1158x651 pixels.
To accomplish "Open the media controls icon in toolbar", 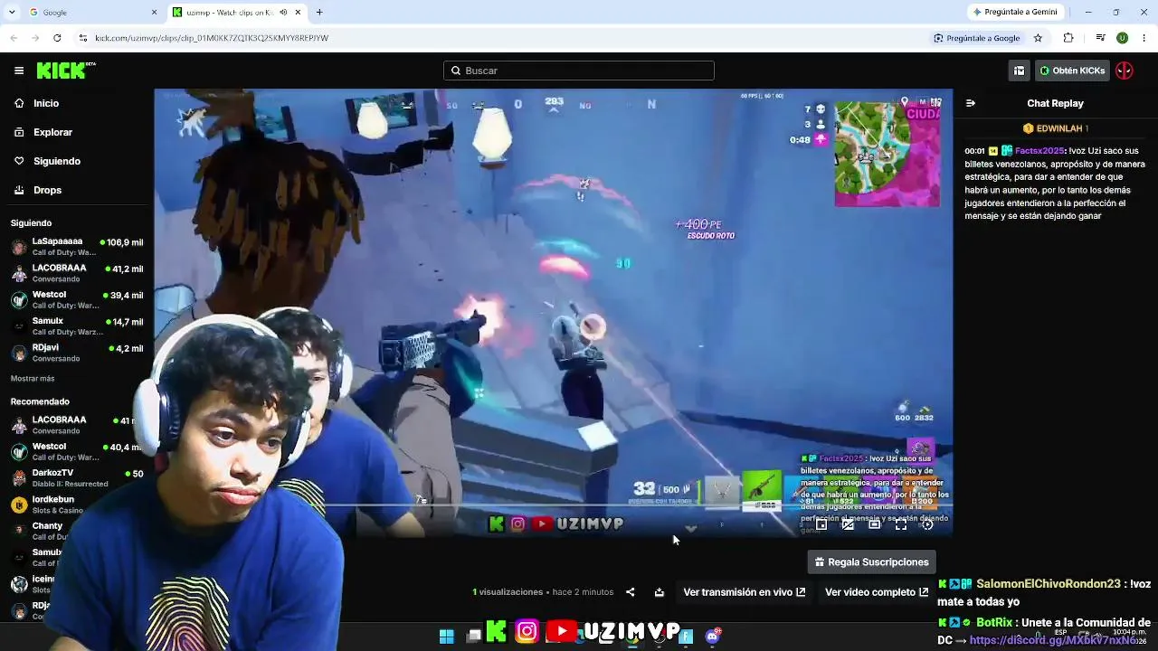I will tap(1100, 38).
